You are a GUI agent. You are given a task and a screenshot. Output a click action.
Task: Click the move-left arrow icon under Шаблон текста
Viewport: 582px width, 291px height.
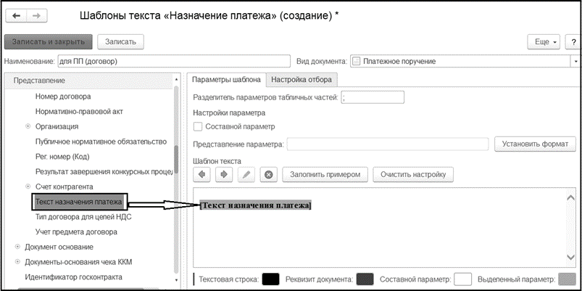click(201, 174)
